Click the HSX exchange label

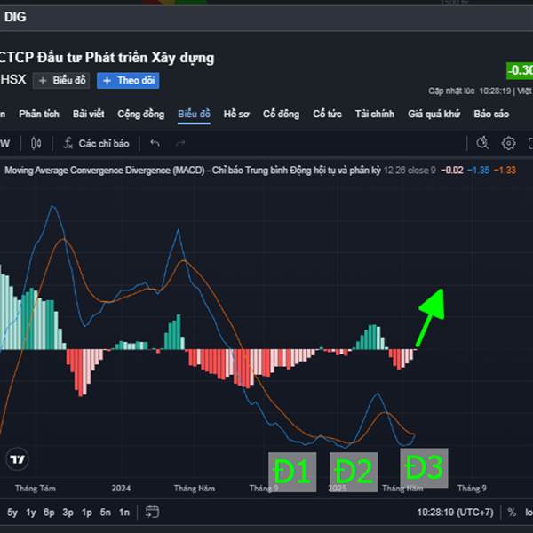[x=13, y=80]
